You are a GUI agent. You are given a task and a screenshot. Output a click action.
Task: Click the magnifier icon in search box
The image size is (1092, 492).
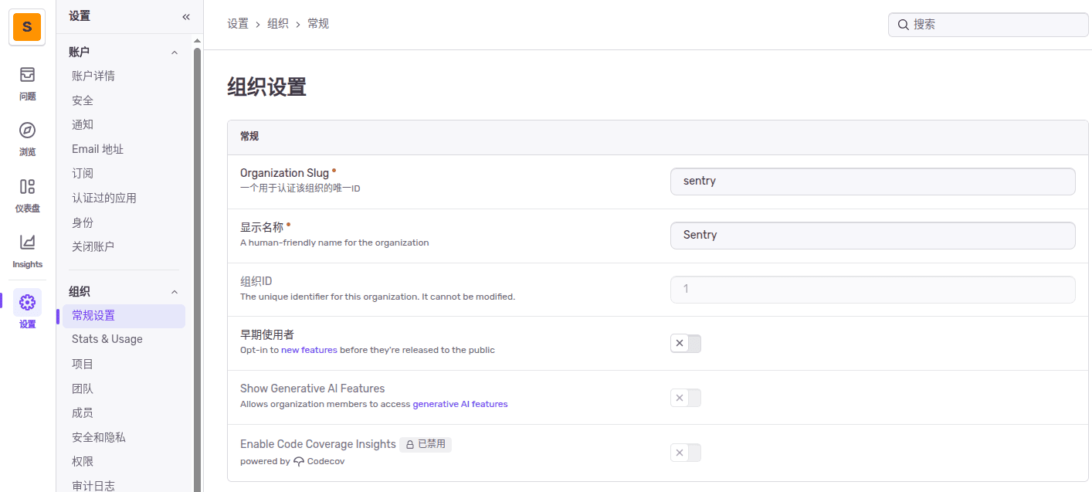[x=903, y=25]
